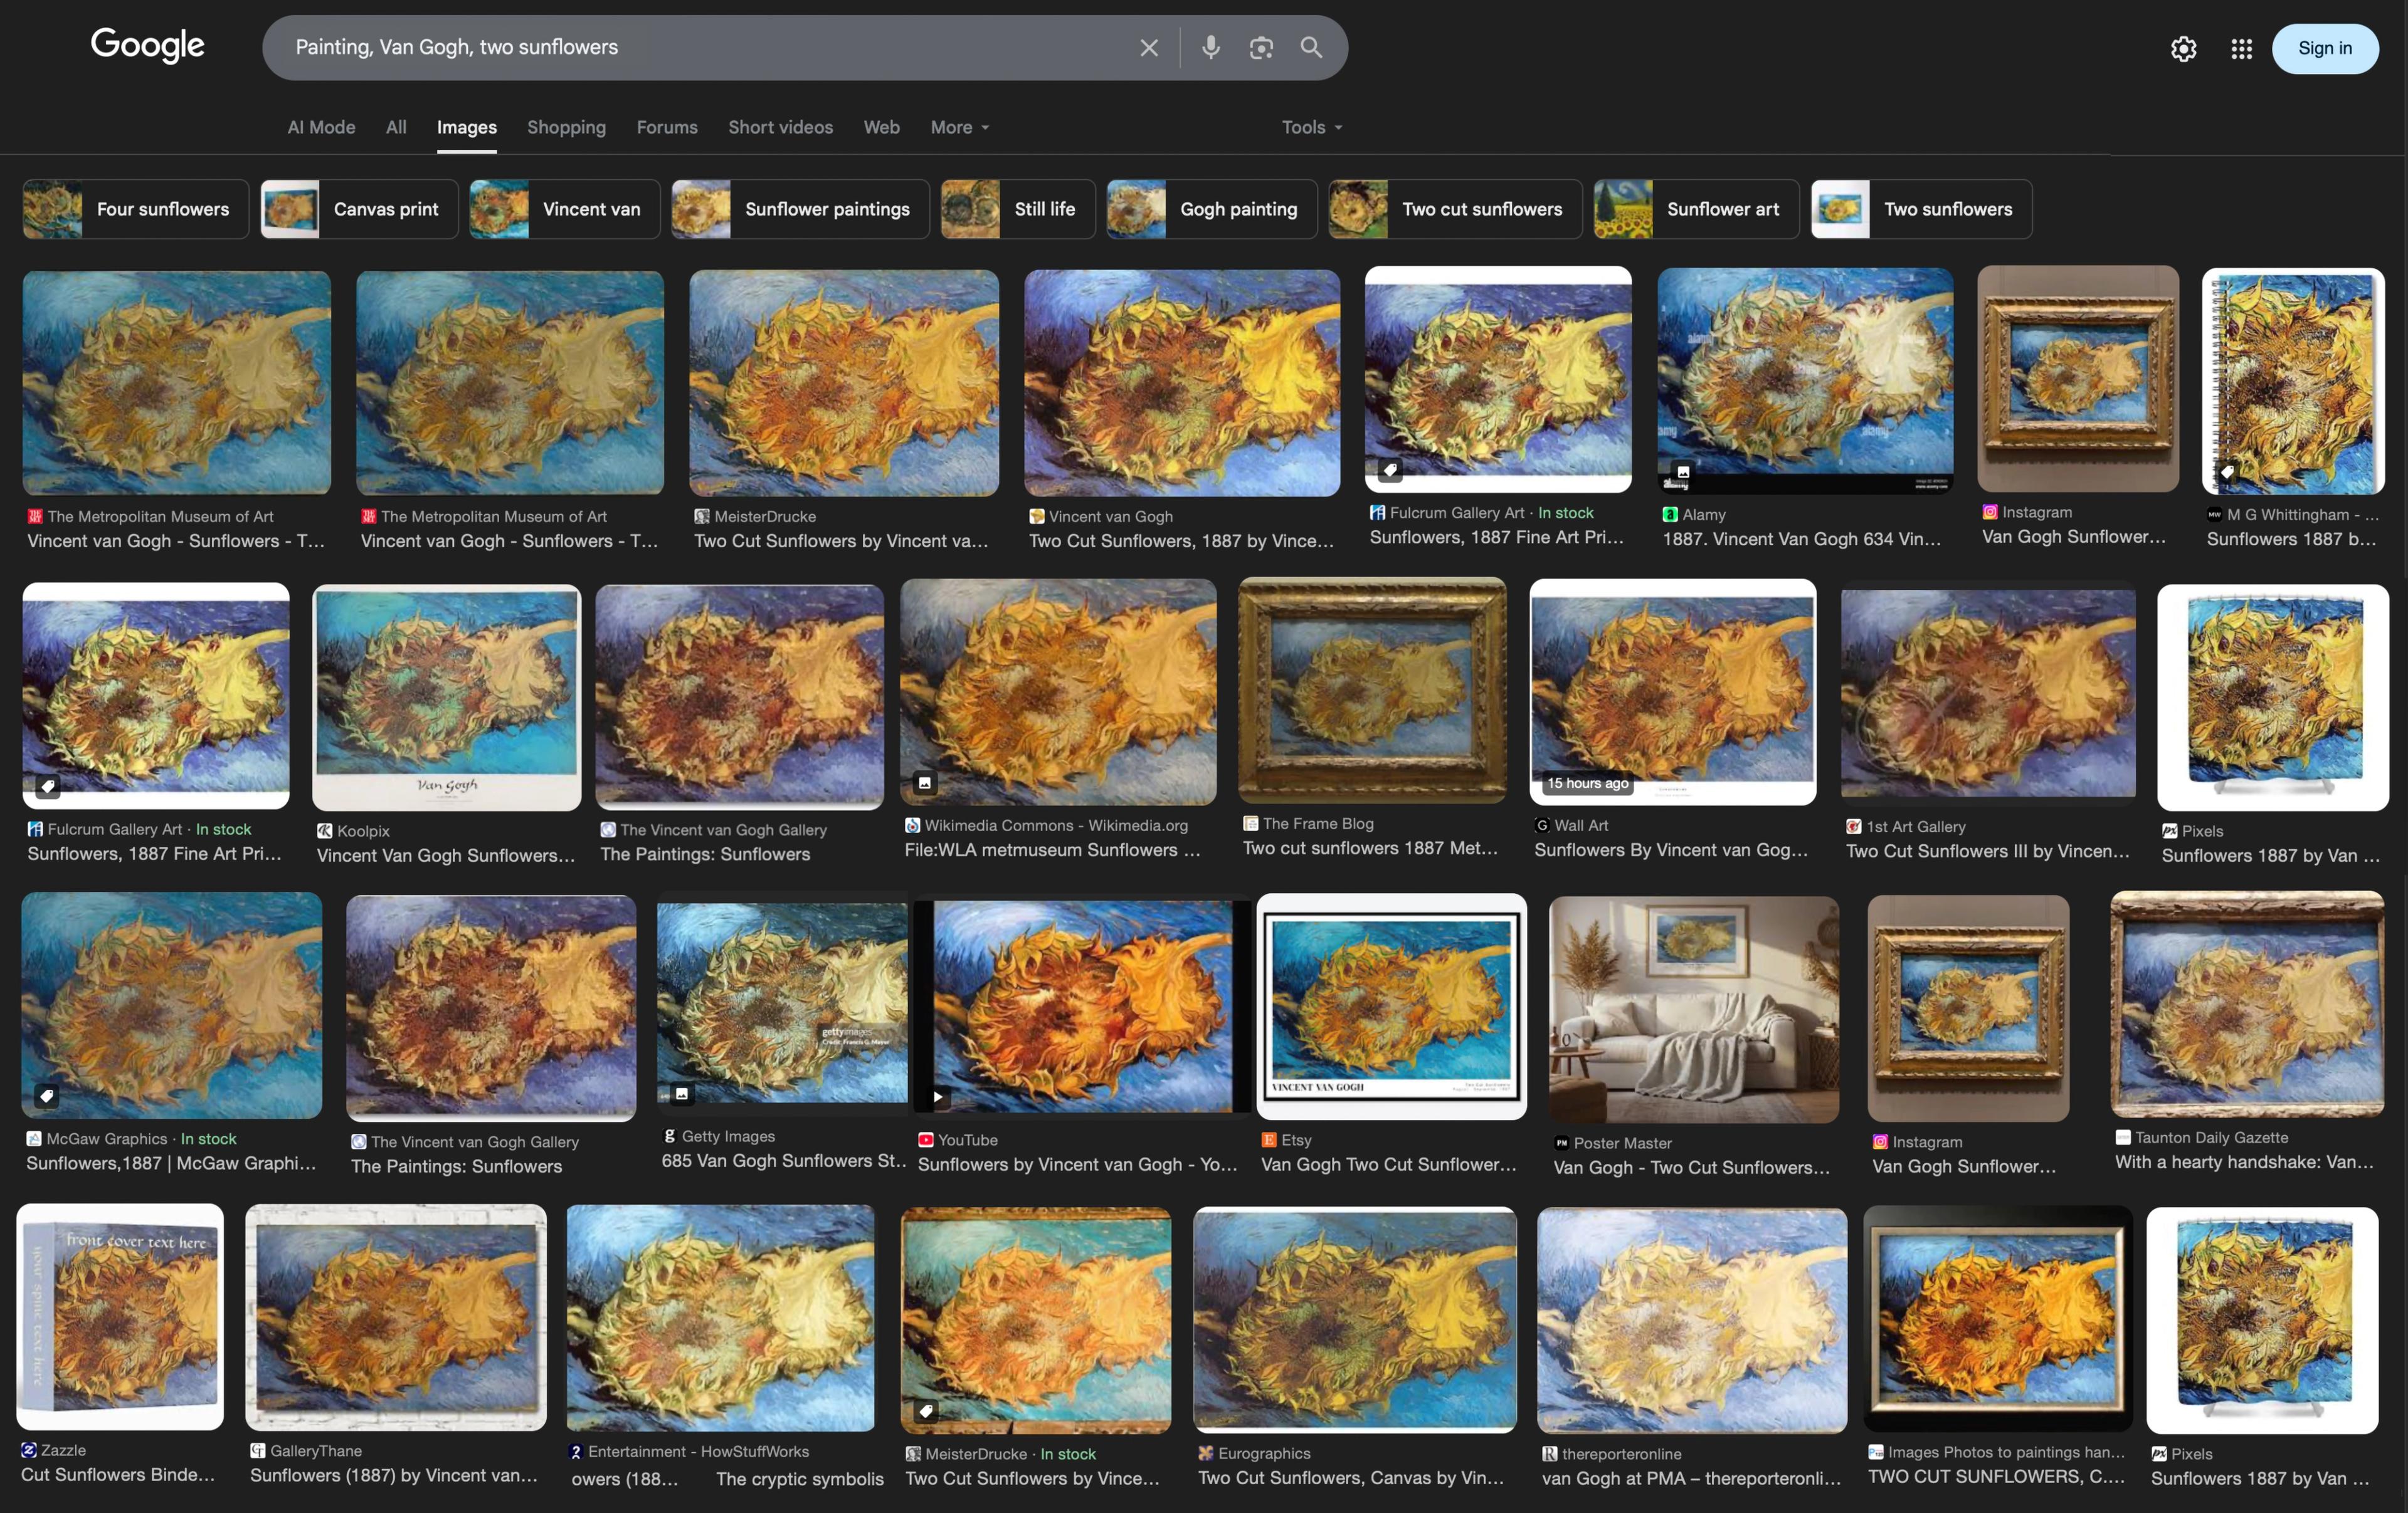This screenshot has width=2408, height=1513.
Task: Open the Taunton Daily Gazette framed painting image
Action: click(x=2247, y=1004)
